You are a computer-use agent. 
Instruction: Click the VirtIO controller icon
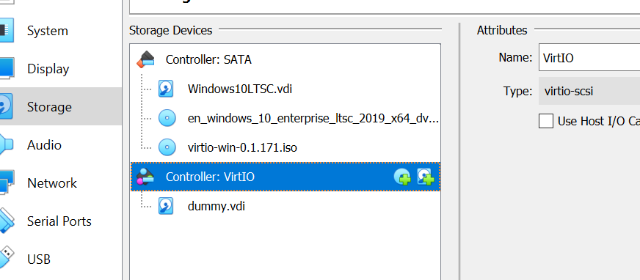pyautogui.click(x=145, y=177)
